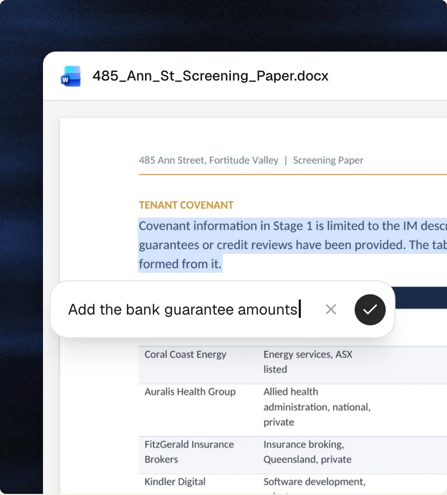Image resolution: width=447 pixels, height=495 pixels.
Task: Click the highlighted 'Covenant information in Stage 1' line
Action: [x=292, y=226]
